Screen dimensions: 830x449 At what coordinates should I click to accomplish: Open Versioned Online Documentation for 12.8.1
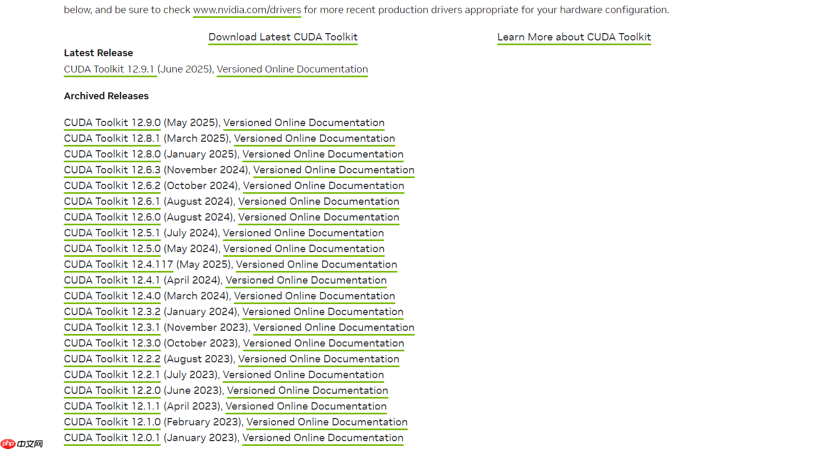pos(315,139)
